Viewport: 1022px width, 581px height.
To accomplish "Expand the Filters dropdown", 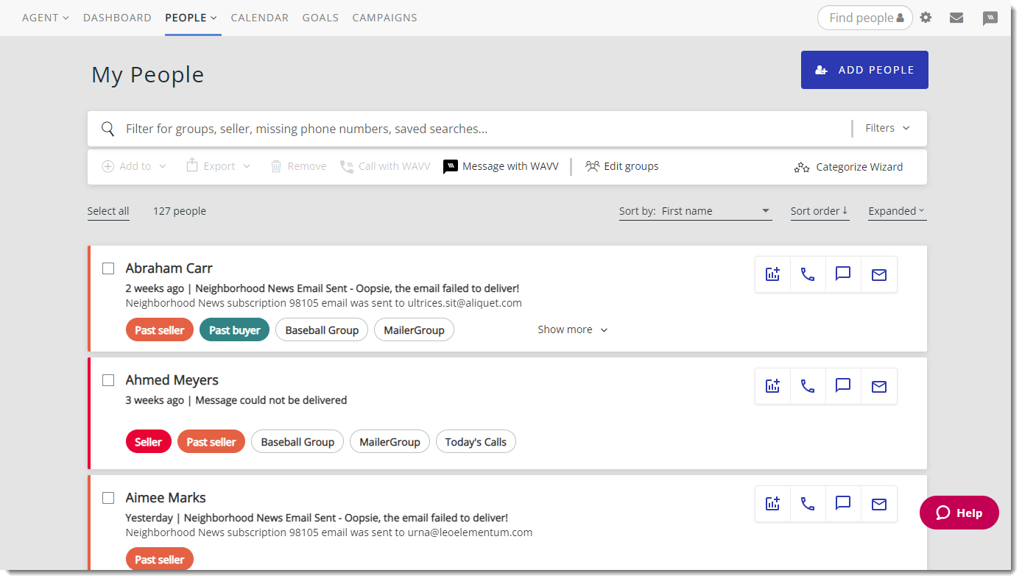I will tap(887, 128).
